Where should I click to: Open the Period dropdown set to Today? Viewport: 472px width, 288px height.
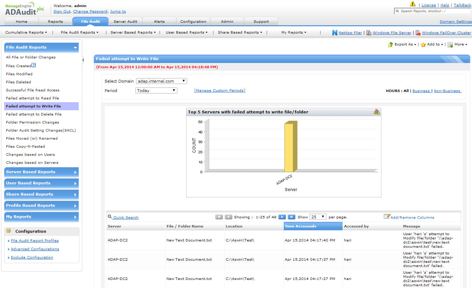(x=156, y=90)
